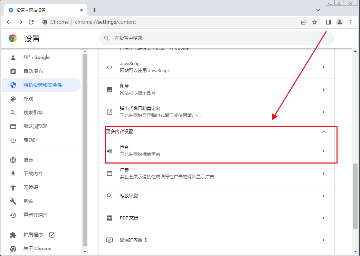The height and width of the screenshot is (256, 360).
Task: Close the 设置 - 网站设置 tab
Action: pos(82,10)
